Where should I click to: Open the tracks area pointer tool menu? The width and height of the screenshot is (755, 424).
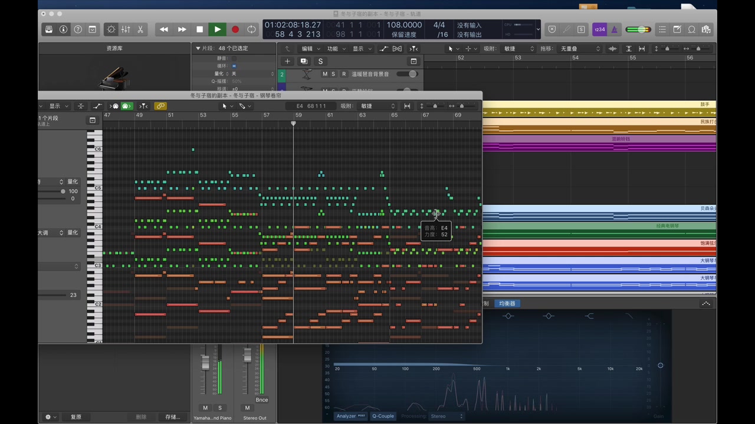pyautogui.click(x=453, y=49)
